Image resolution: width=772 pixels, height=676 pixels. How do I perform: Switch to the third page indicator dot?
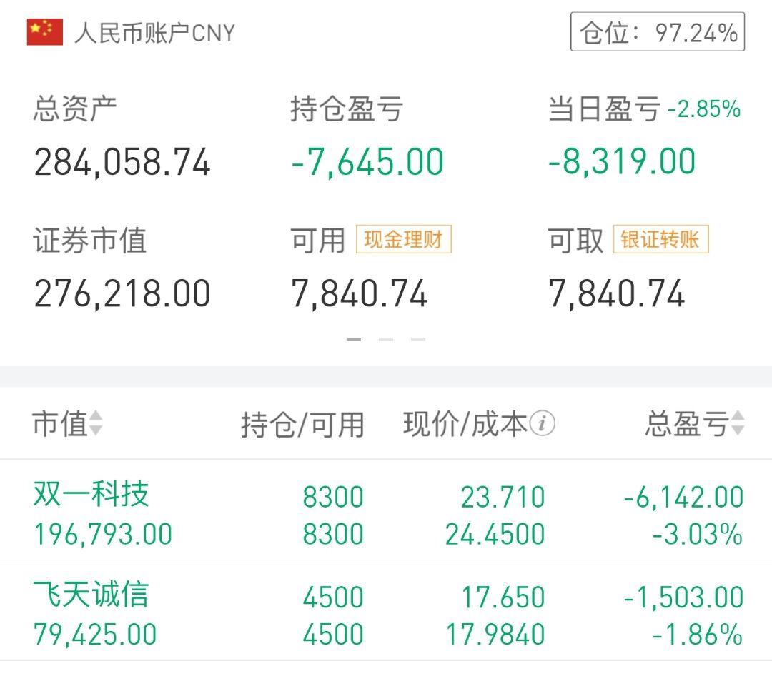(x=418, y=339)
